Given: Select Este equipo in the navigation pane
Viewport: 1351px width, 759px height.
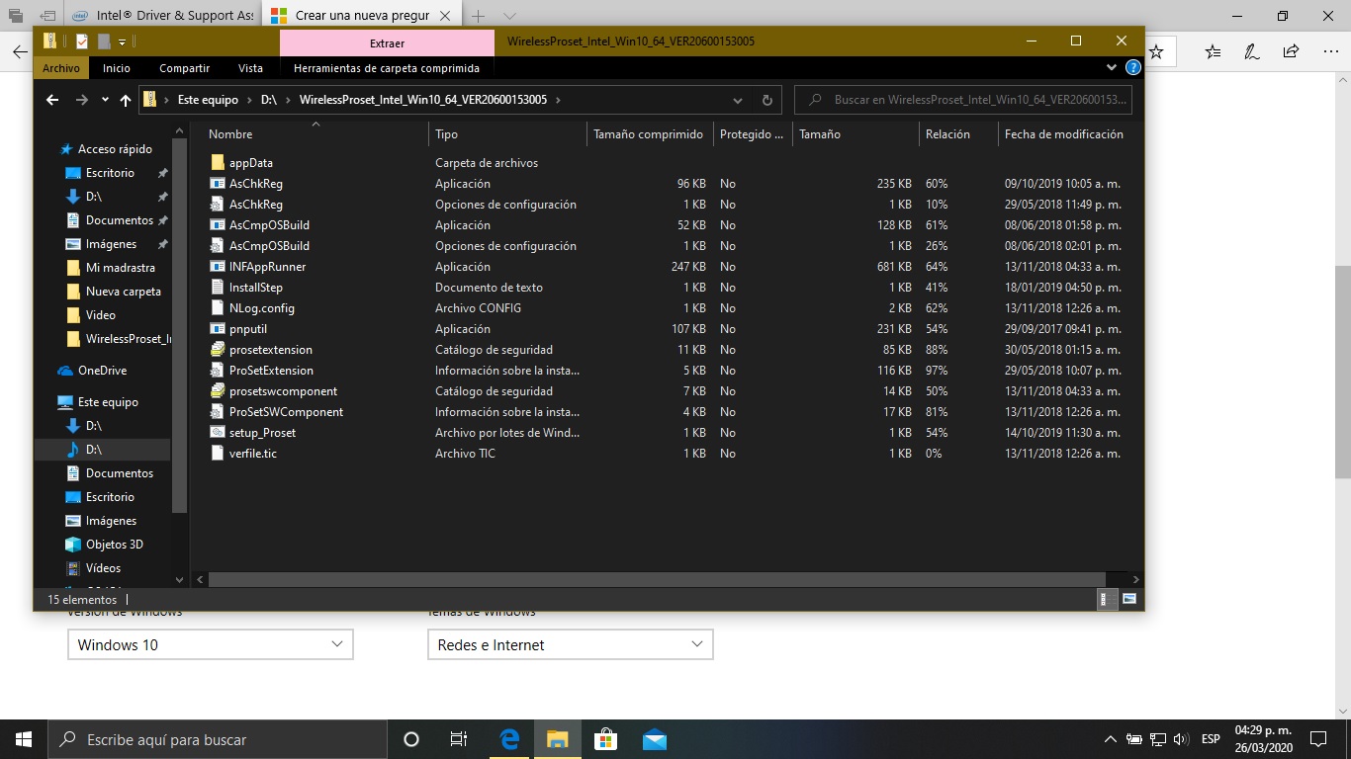Looking at the screenshot, I should 108,402.
